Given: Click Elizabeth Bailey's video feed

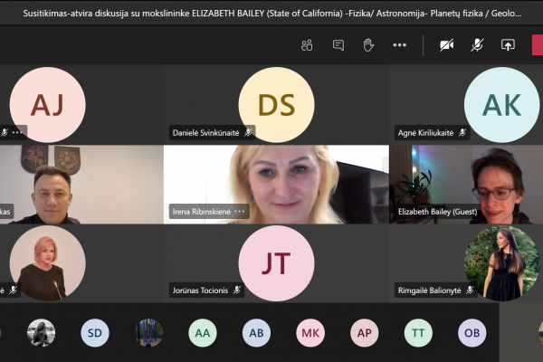Looking at the screenshot, I should pos(466,185).
